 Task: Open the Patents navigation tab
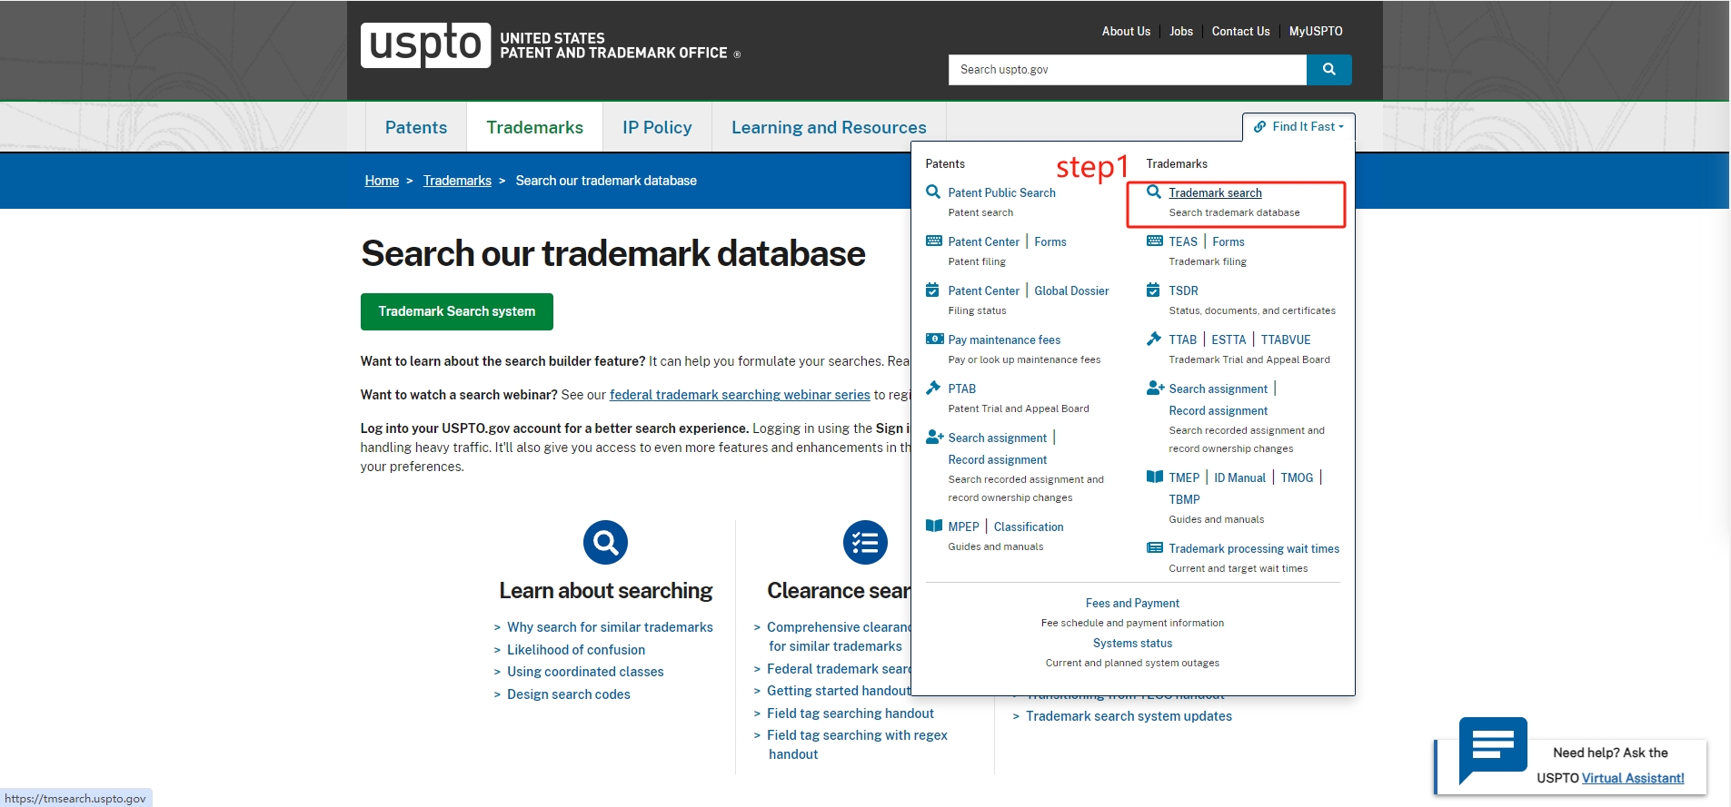[416, 127]
